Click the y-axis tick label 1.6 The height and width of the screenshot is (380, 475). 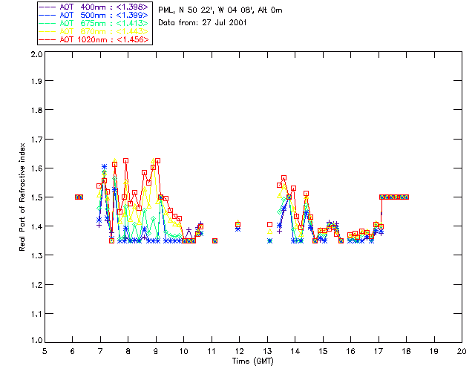pos(36,168)
